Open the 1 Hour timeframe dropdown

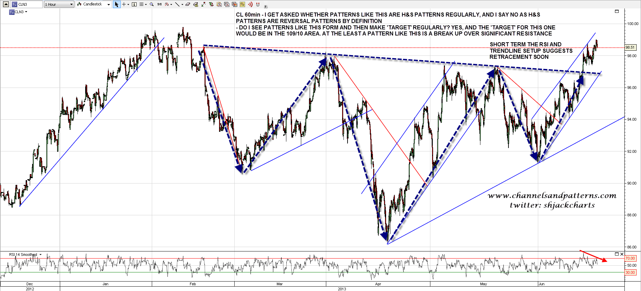coord(59,4)
